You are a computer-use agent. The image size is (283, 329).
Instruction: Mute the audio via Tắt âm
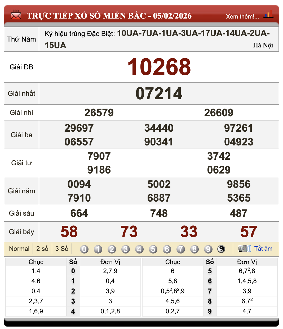(264, 248)
